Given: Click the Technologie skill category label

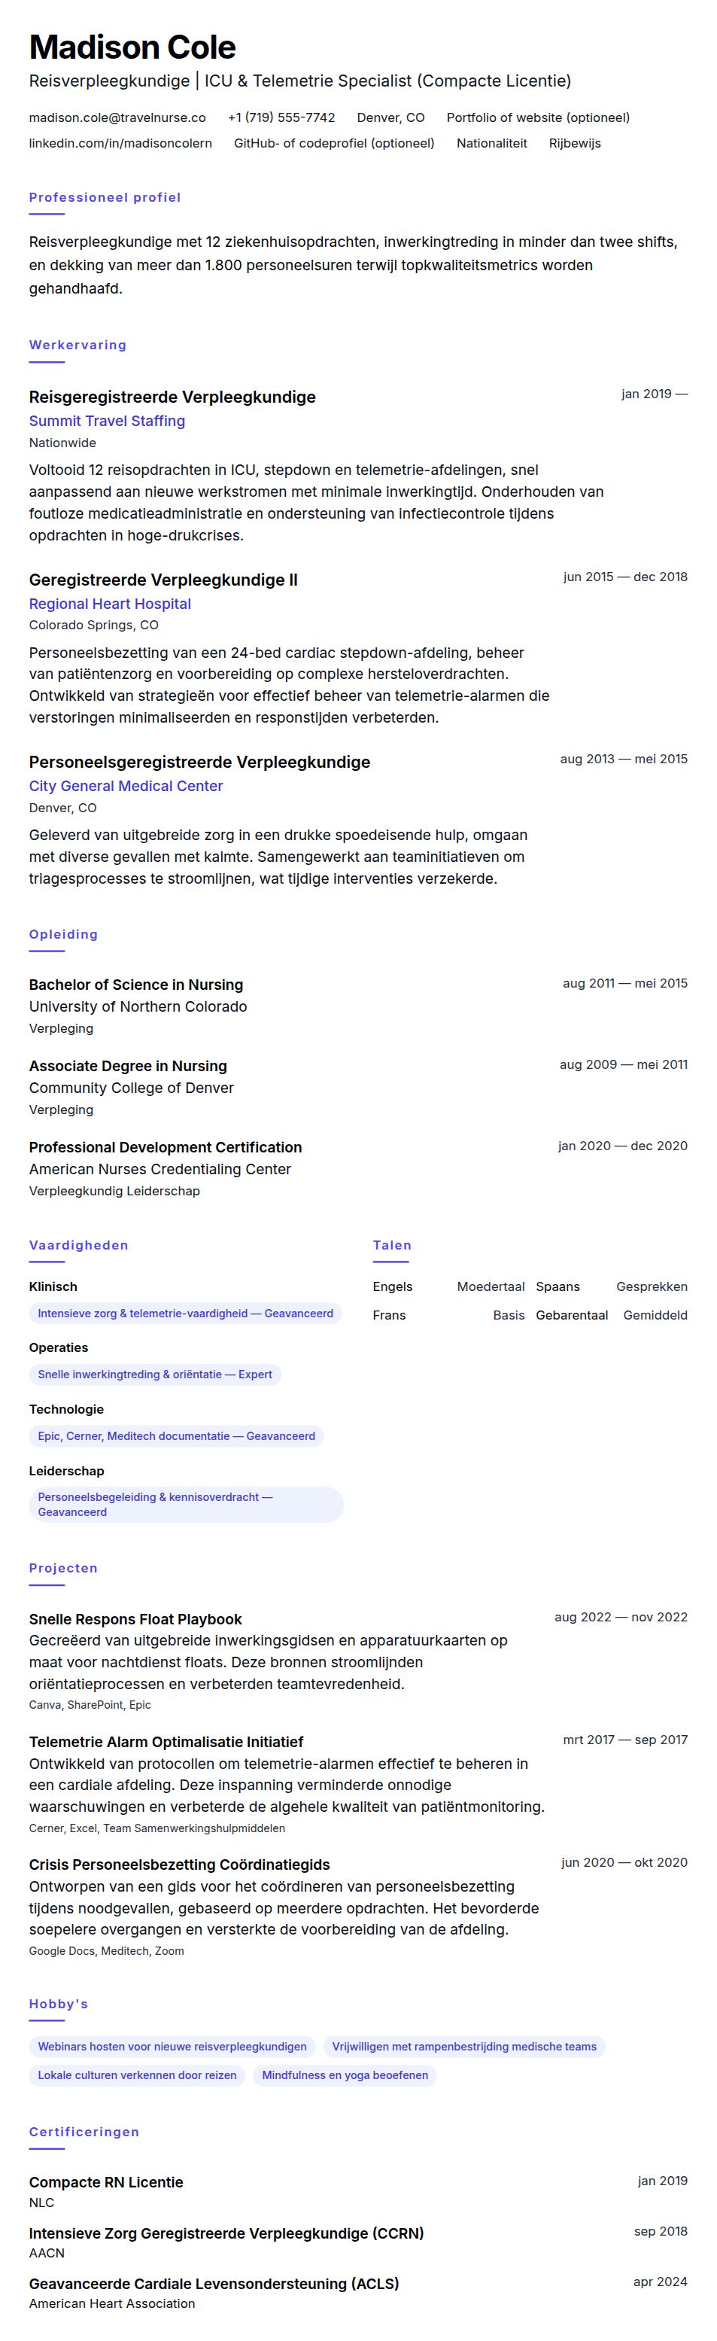Looking at the screenshot, I should point(66,1410).
